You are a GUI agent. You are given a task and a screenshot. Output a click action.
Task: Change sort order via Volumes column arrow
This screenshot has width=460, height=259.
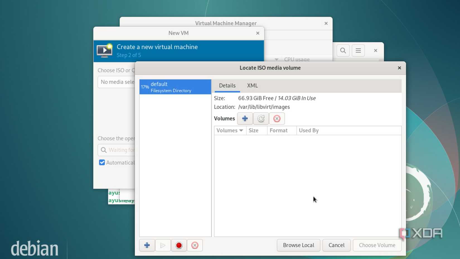click(x=241, y=130)
